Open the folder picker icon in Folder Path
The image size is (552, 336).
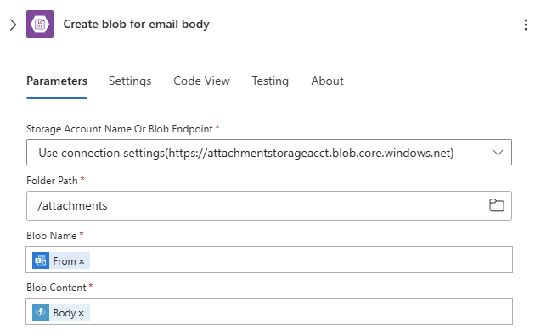coord(497,205)
